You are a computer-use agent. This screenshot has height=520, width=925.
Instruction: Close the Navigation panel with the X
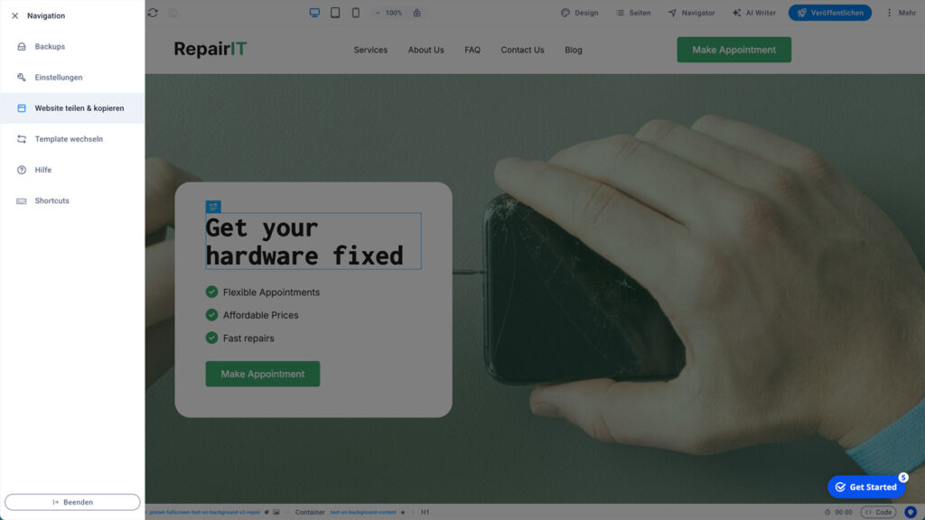[14, 15]
